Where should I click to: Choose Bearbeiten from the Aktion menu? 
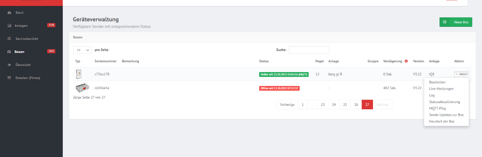437,83
